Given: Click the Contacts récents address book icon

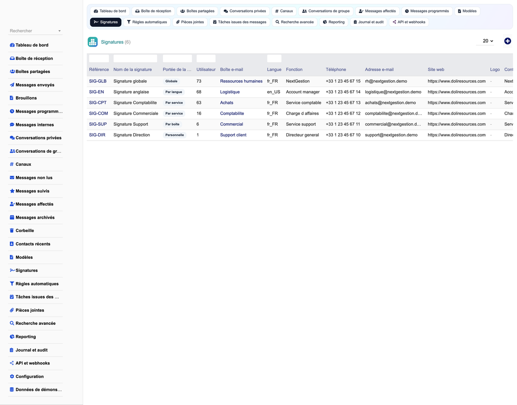Looking at the screenshot, I should (x=12, y=244).
